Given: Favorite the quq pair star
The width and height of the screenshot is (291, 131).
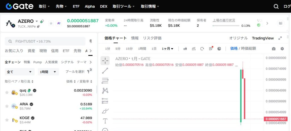Looking at the screenshot, I should [7, 93].
